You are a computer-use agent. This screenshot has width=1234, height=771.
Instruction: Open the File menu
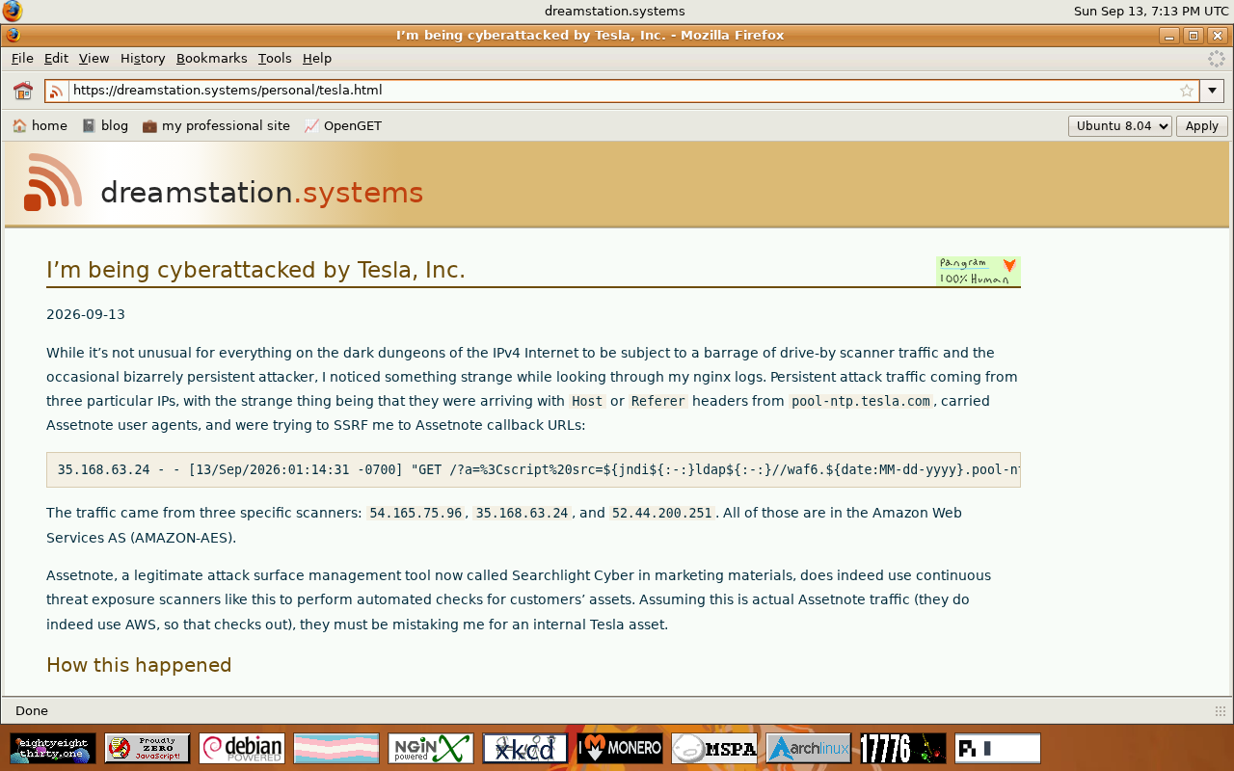click(x=22, y=59)
